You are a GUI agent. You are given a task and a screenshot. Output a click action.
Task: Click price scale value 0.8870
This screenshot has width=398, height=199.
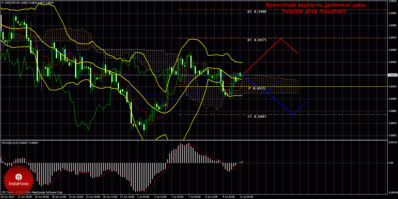[392, 123]
